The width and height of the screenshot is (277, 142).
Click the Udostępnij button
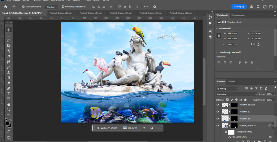[239, 7]
